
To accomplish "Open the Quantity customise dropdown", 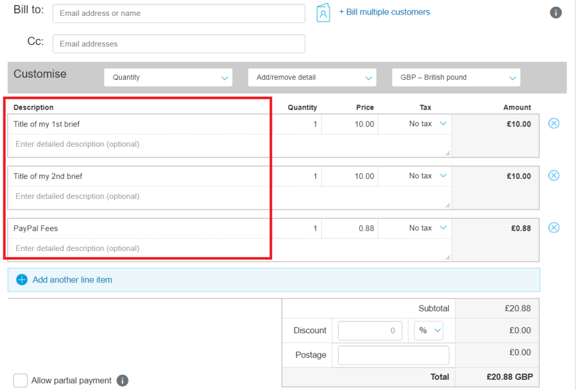I will click(x=168, y=78).
